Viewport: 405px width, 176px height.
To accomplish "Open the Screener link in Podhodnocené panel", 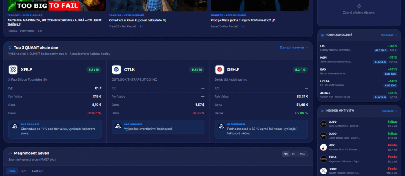I will coord(389,35).
